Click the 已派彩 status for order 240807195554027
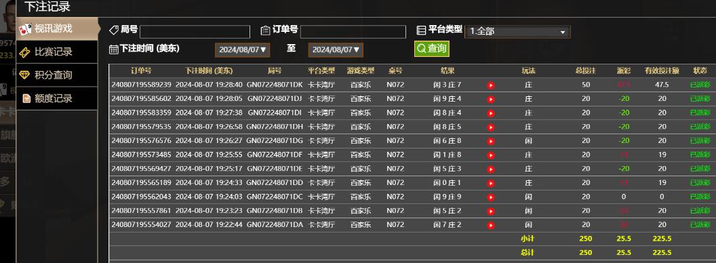716x263 pixels. pos(700,224)
